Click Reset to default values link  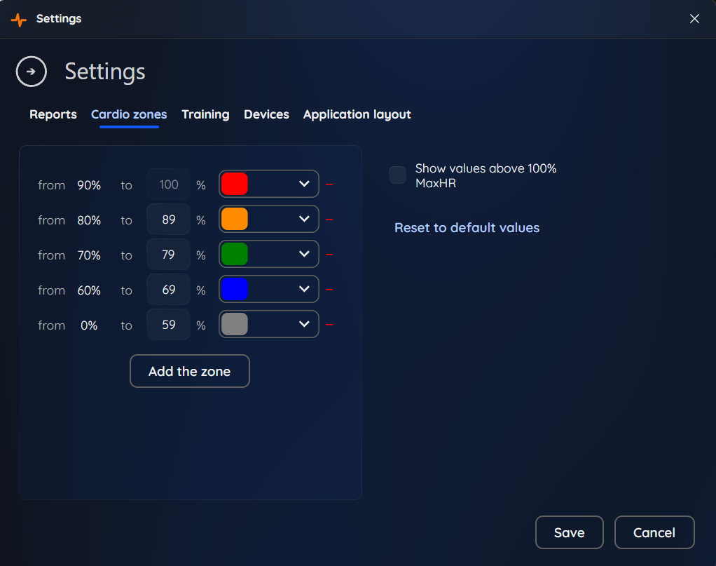click(467, 228)
